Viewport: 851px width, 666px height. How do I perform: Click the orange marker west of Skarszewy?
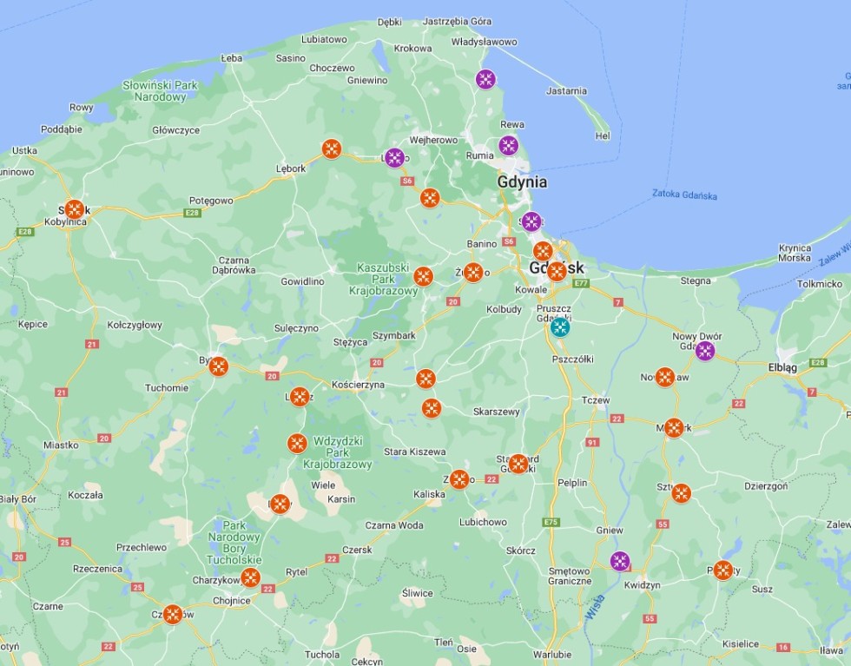click(432, 408)
